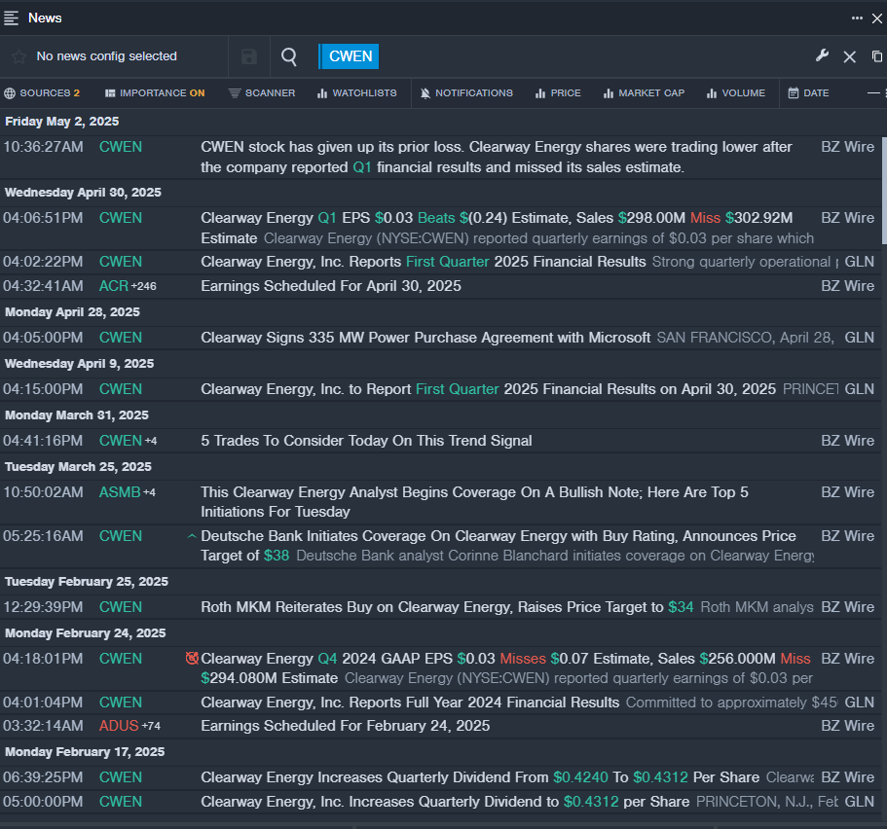Screen dimensions: 887x829
Task: Star the news config favorite icon
Action: click(x=18, y=56)
